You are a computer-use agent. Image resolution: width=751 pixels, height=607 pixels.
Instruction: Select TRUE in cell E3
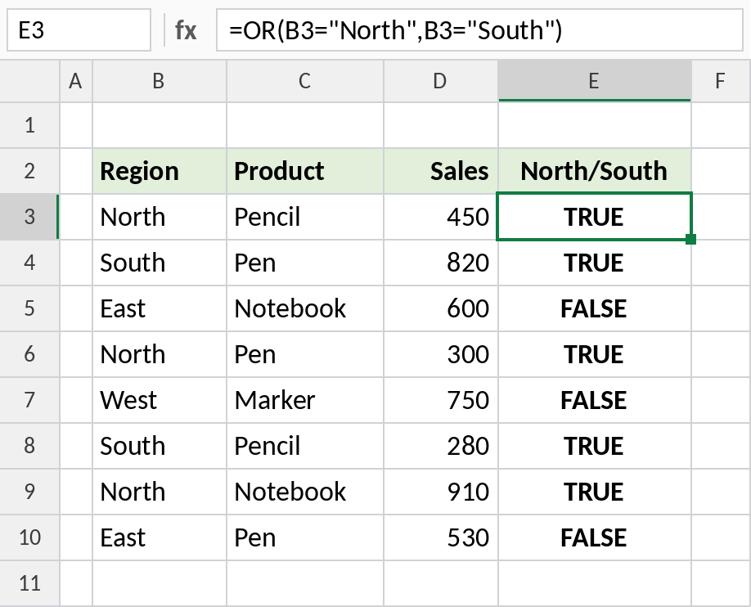595,217
